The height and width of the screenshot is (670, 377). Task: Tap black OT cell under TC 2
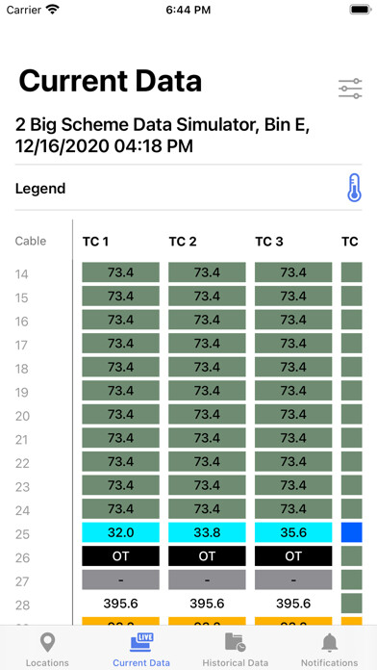pyautogui.click(x=207, y=555)
